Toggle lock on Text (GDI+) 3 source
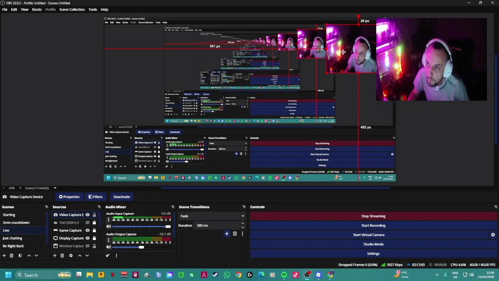The image size is (499, 281). click(x=94, y=222)
